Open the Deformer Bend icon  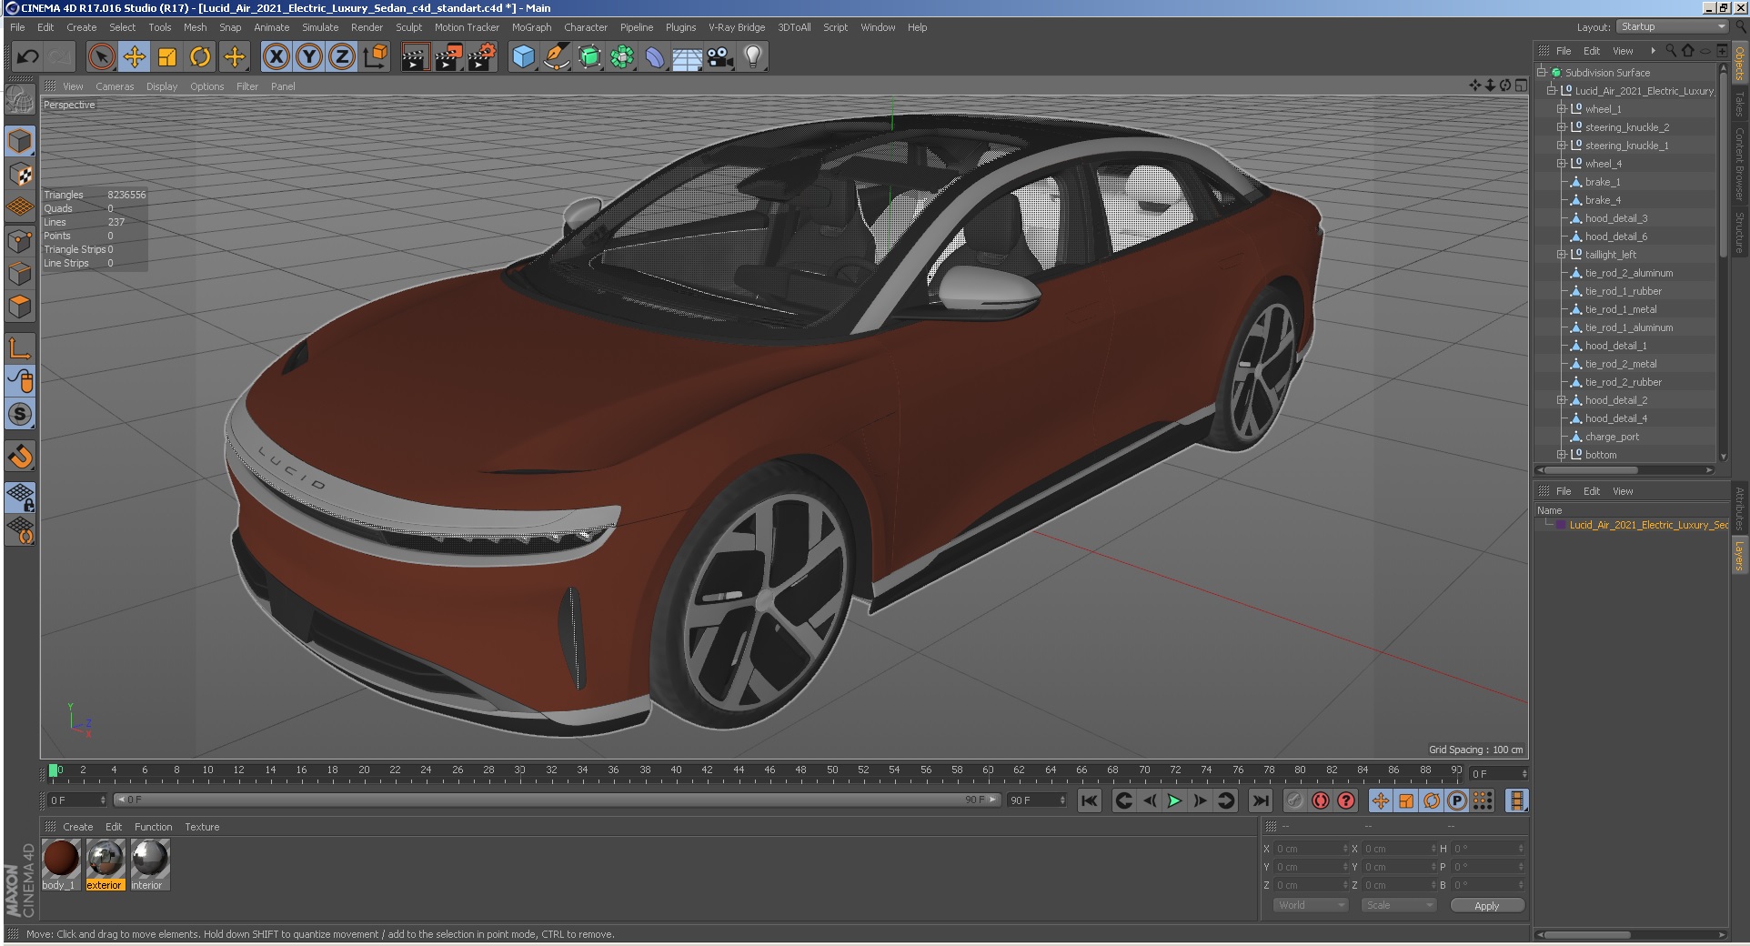(655, 57)
